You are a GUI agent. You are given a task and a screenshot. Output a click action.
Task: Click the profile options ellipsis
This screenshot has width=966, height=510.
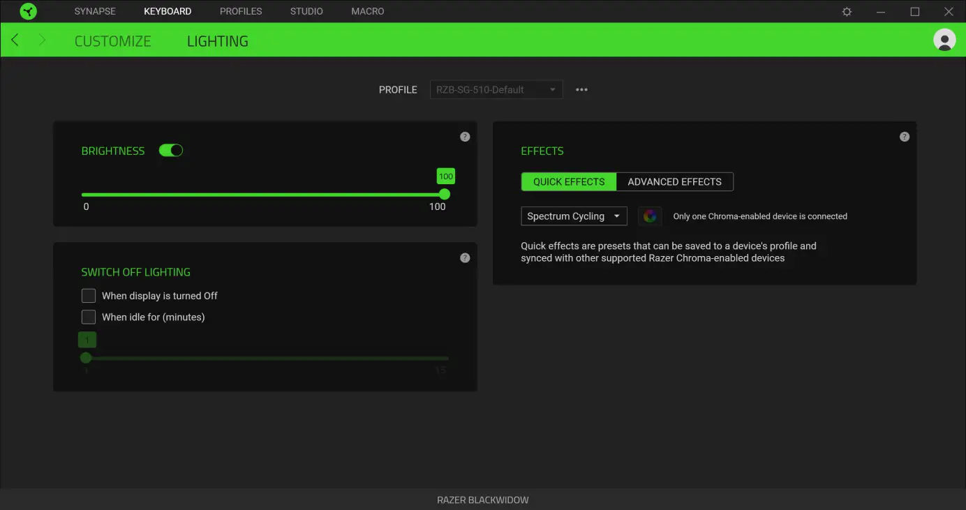(x=581, y=89)
